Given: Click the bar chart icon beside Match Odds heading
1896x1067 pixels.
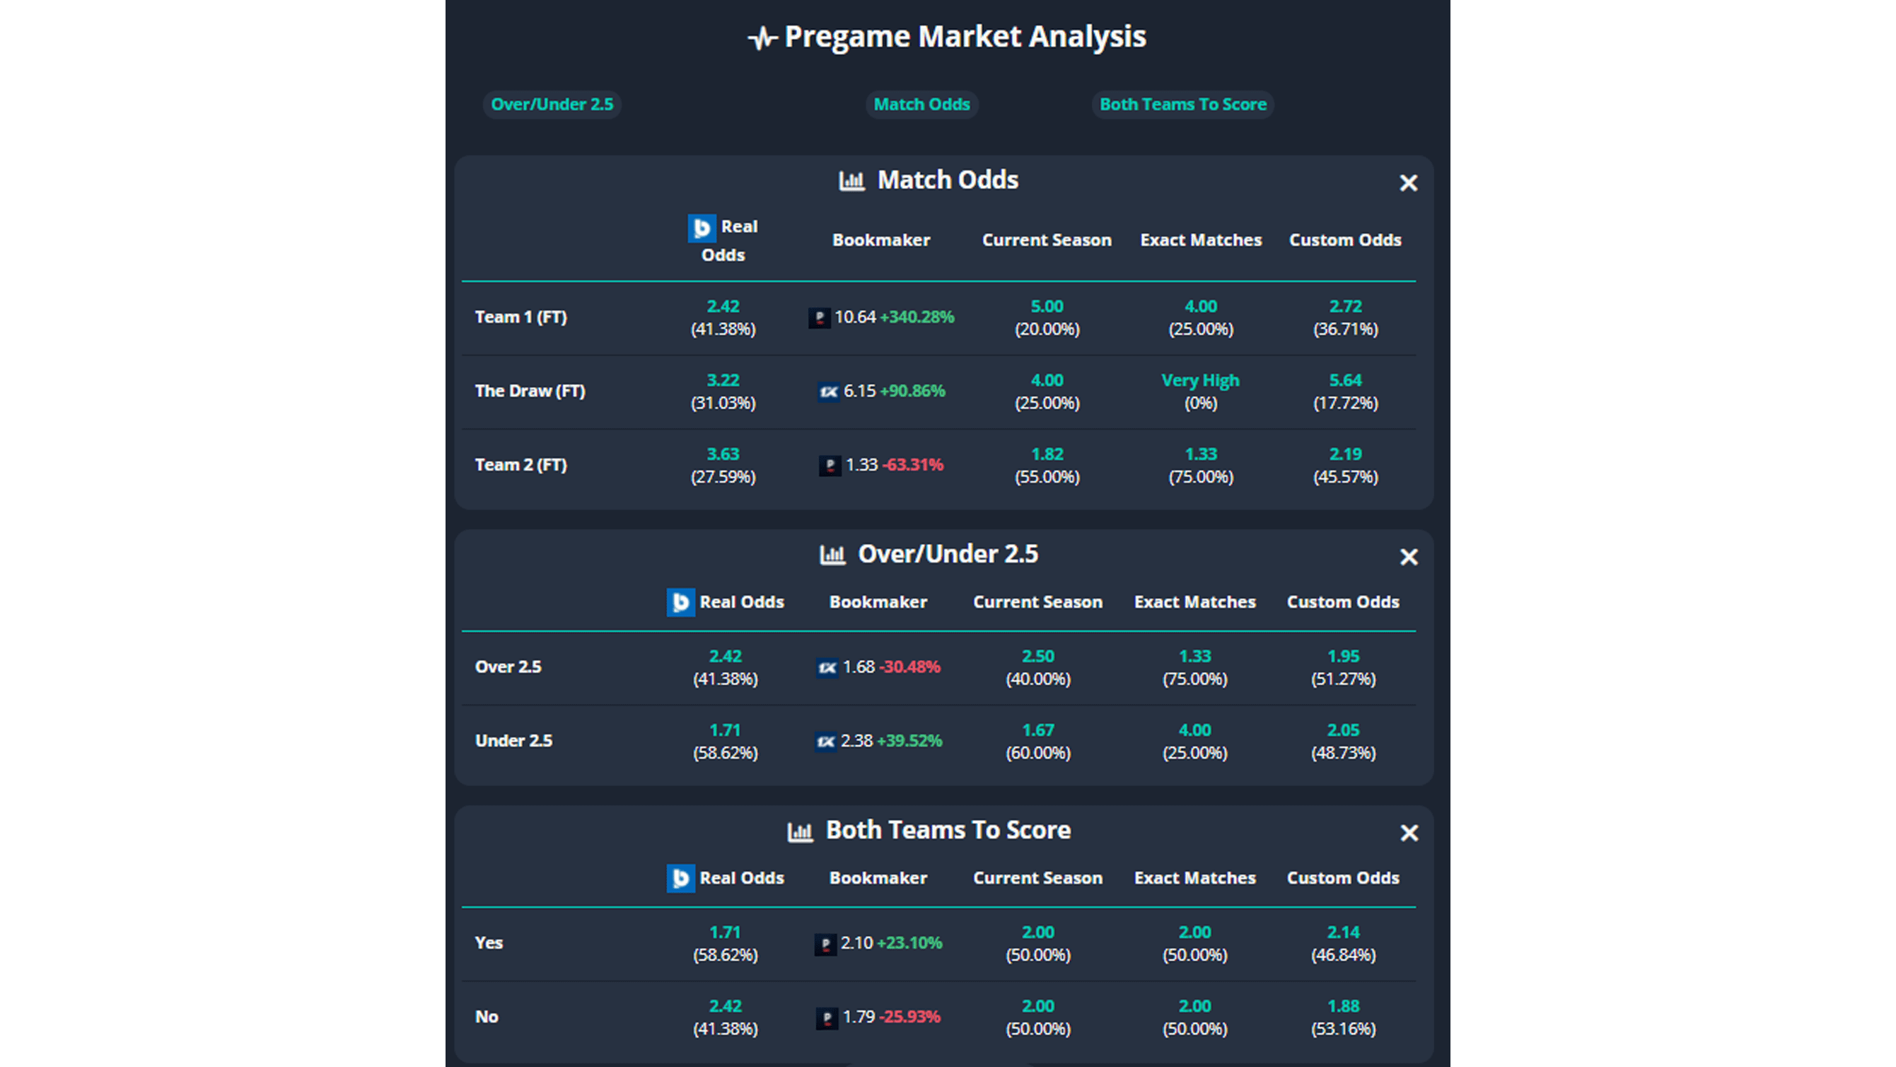Looking at the screenshot, I should click(x=853, y=179).
